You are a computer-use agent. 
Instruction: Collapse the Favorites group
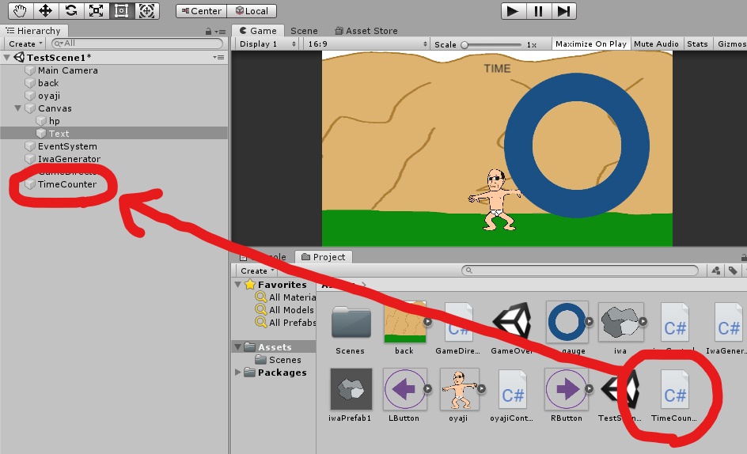[237, 285]
